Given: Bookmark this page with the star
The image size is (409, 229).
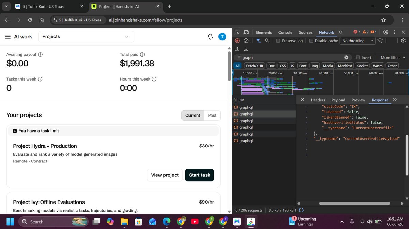Looking at the screenshot, I should [x=383, y=20].
